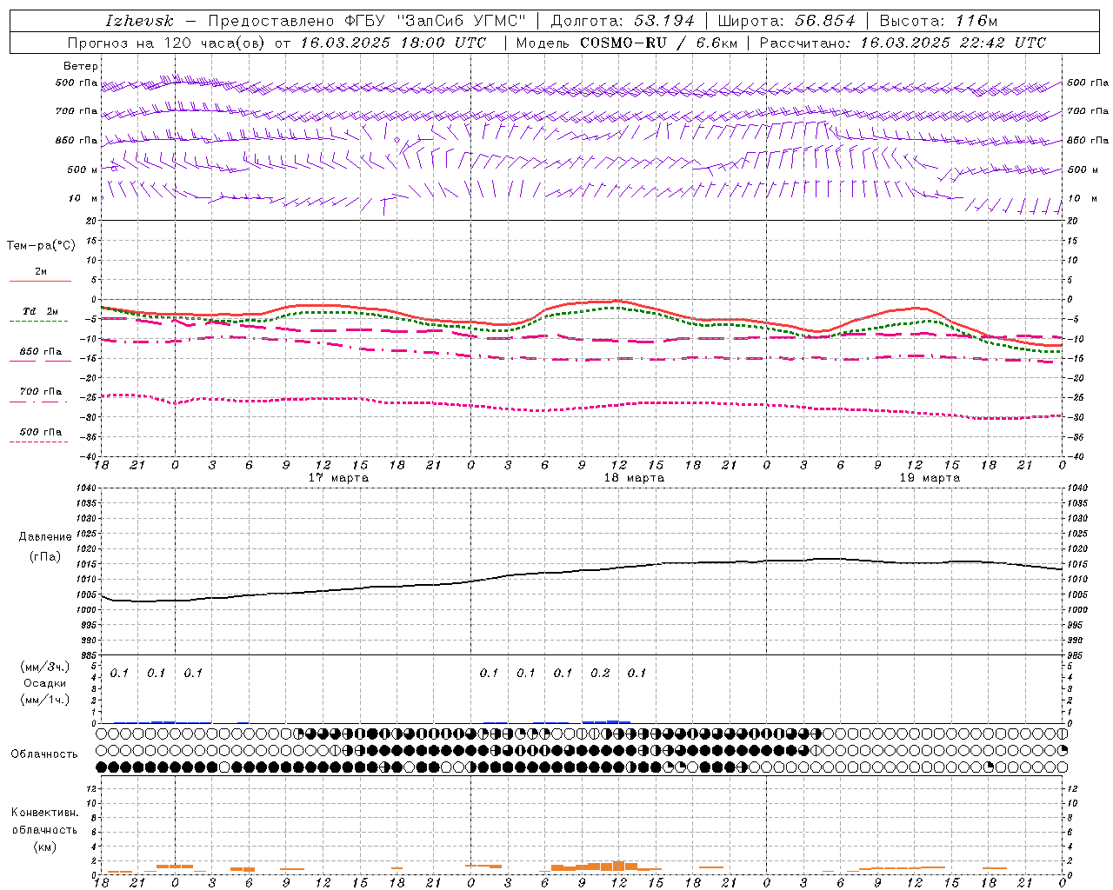
Task: Click the 700 гПа temperature legend entry
Action: [40, 391]
